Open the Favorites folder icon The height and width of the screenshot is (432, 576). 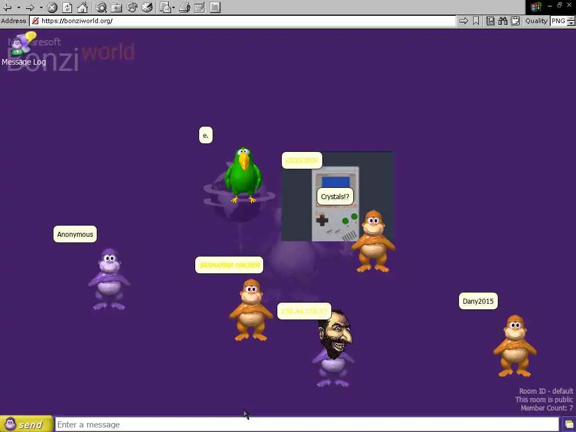coord(116,7)
